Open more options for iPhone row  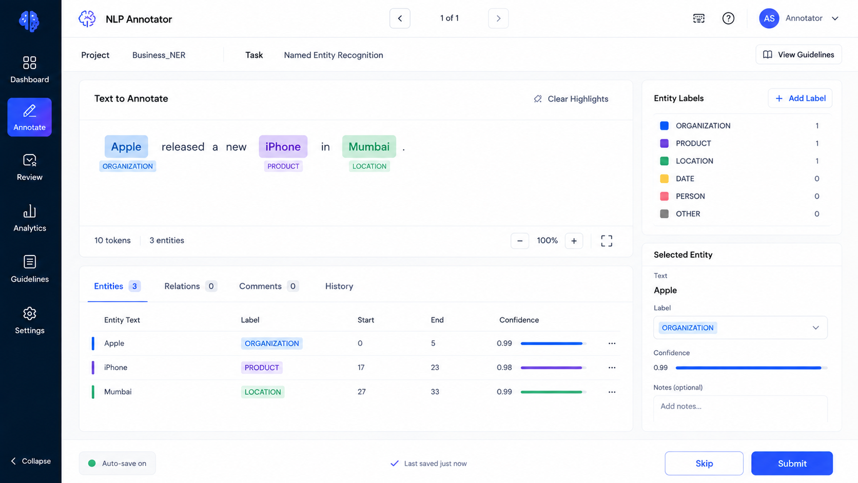pos(612,368)
